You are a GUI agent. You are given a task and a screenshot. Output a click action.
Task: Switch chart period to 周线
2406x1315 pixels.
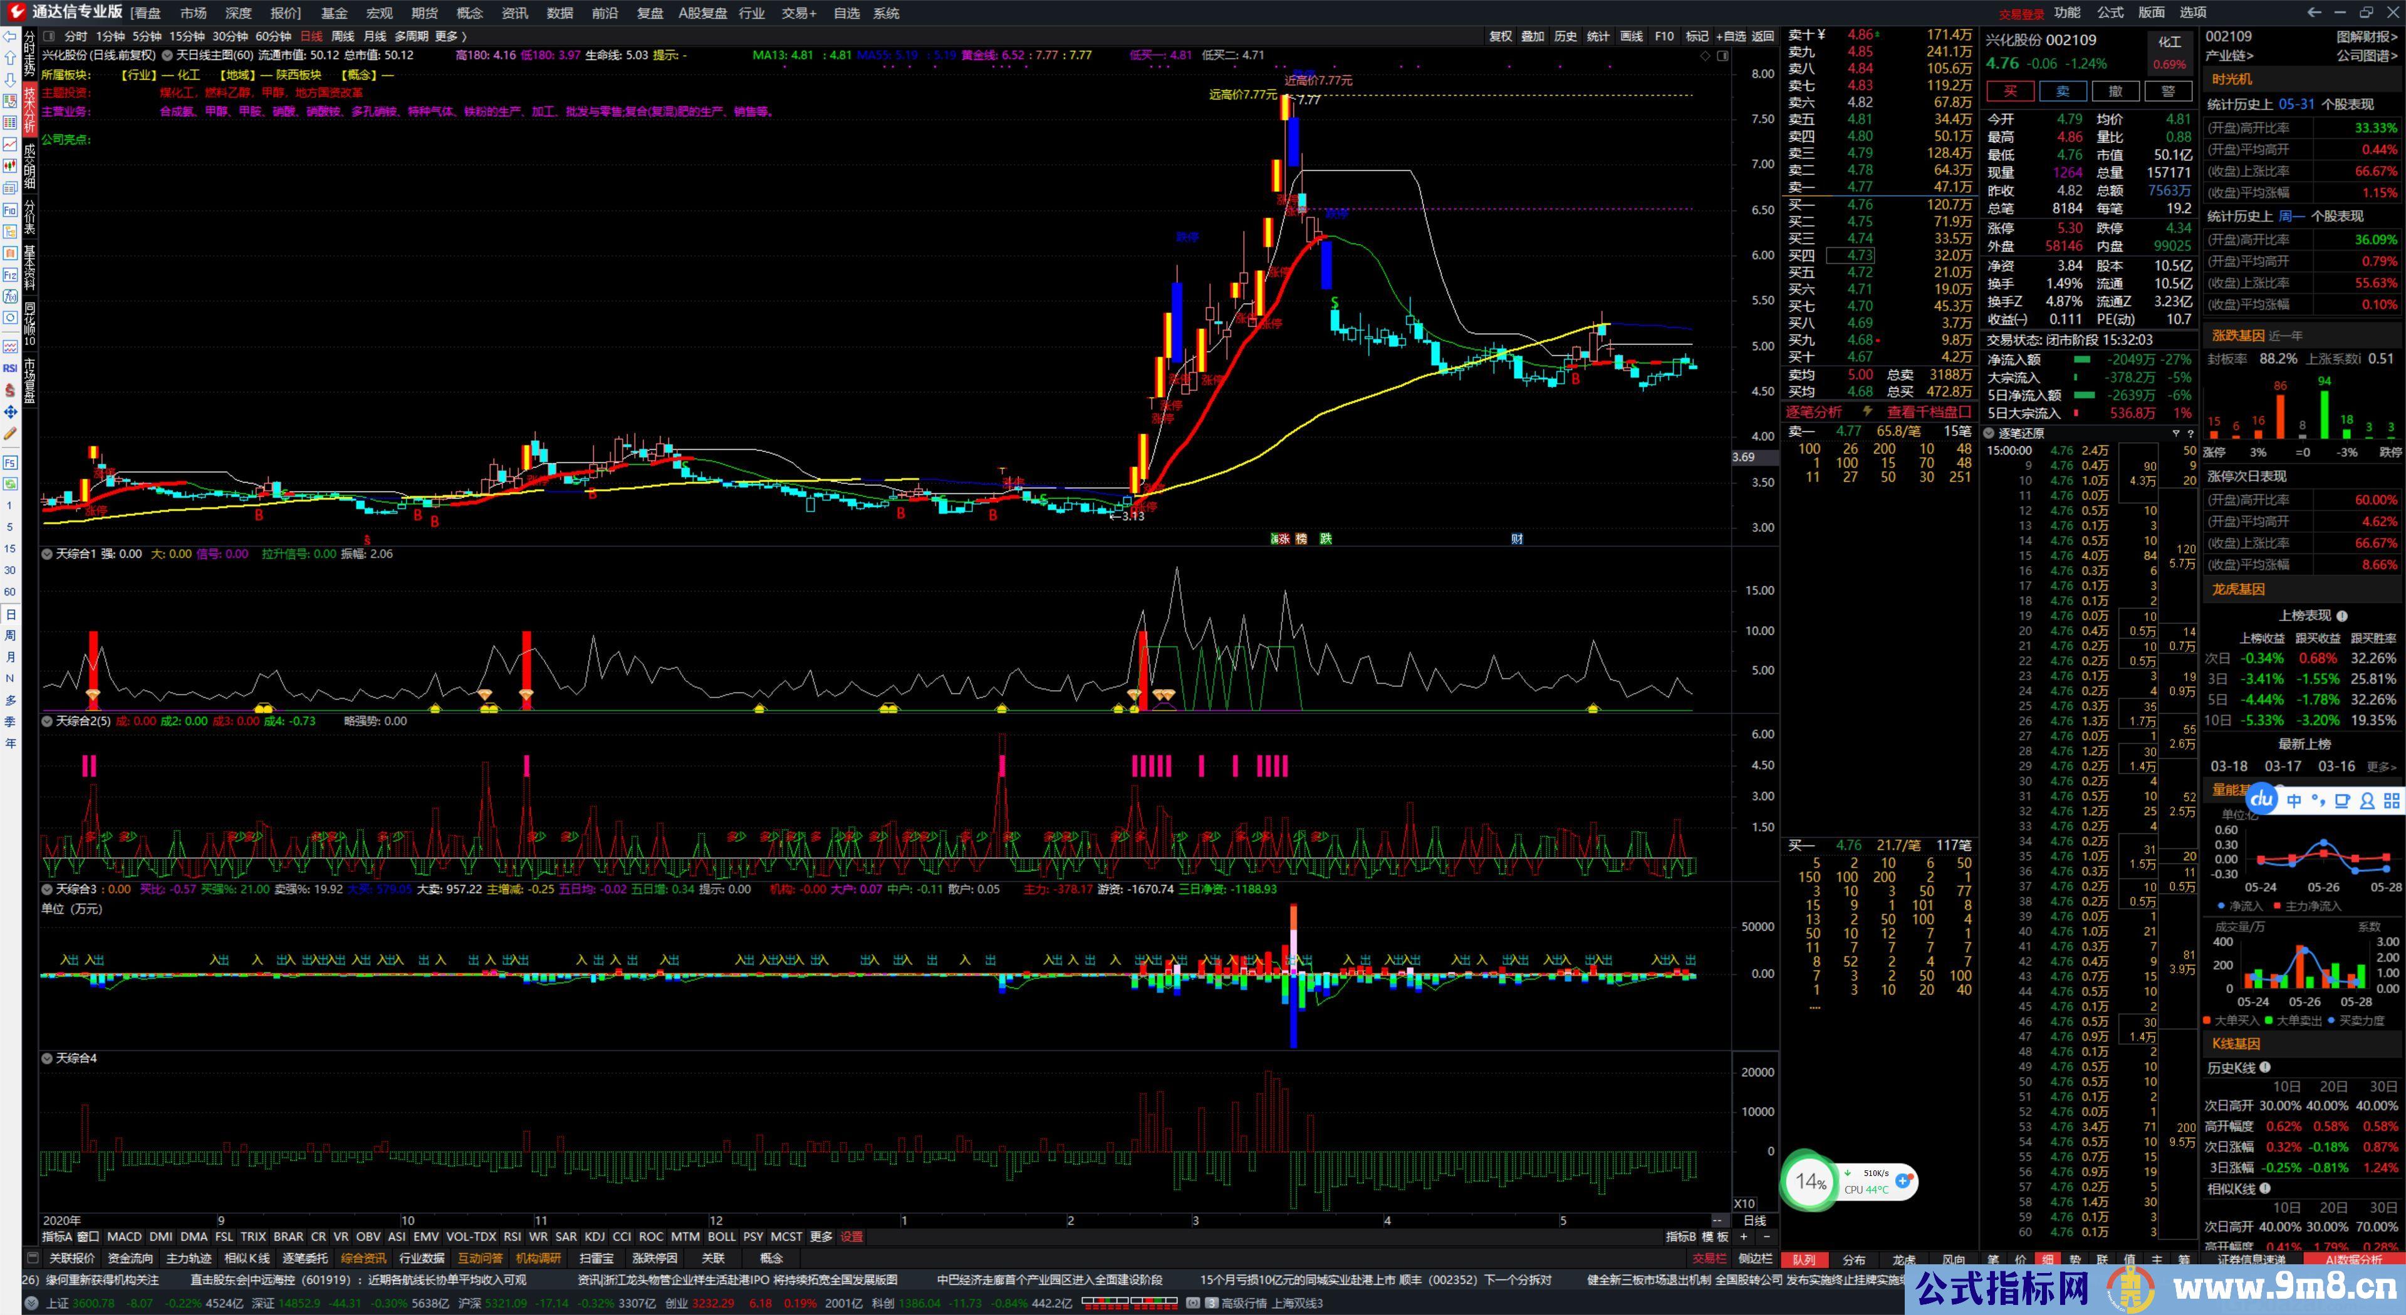344,36
